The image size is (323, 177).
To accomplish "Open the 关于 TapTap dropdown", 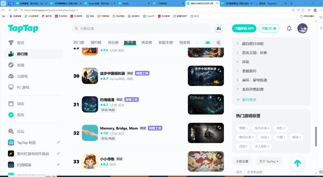I will pyautogui.click(x=269, y=161).
